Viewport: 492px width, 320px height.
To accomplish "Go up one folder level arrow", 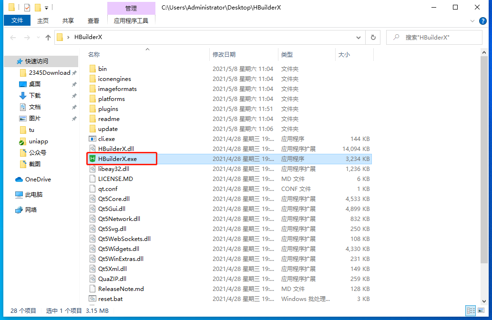I will 48,37.
